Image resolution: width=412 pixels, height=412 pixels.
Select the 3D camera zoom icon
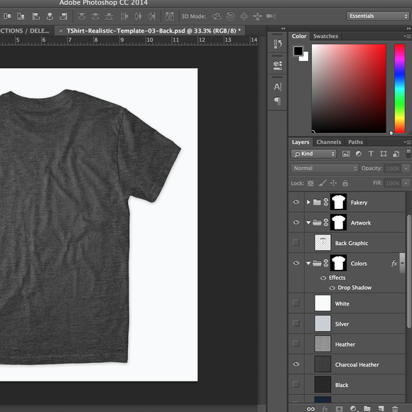coord(271,16)
